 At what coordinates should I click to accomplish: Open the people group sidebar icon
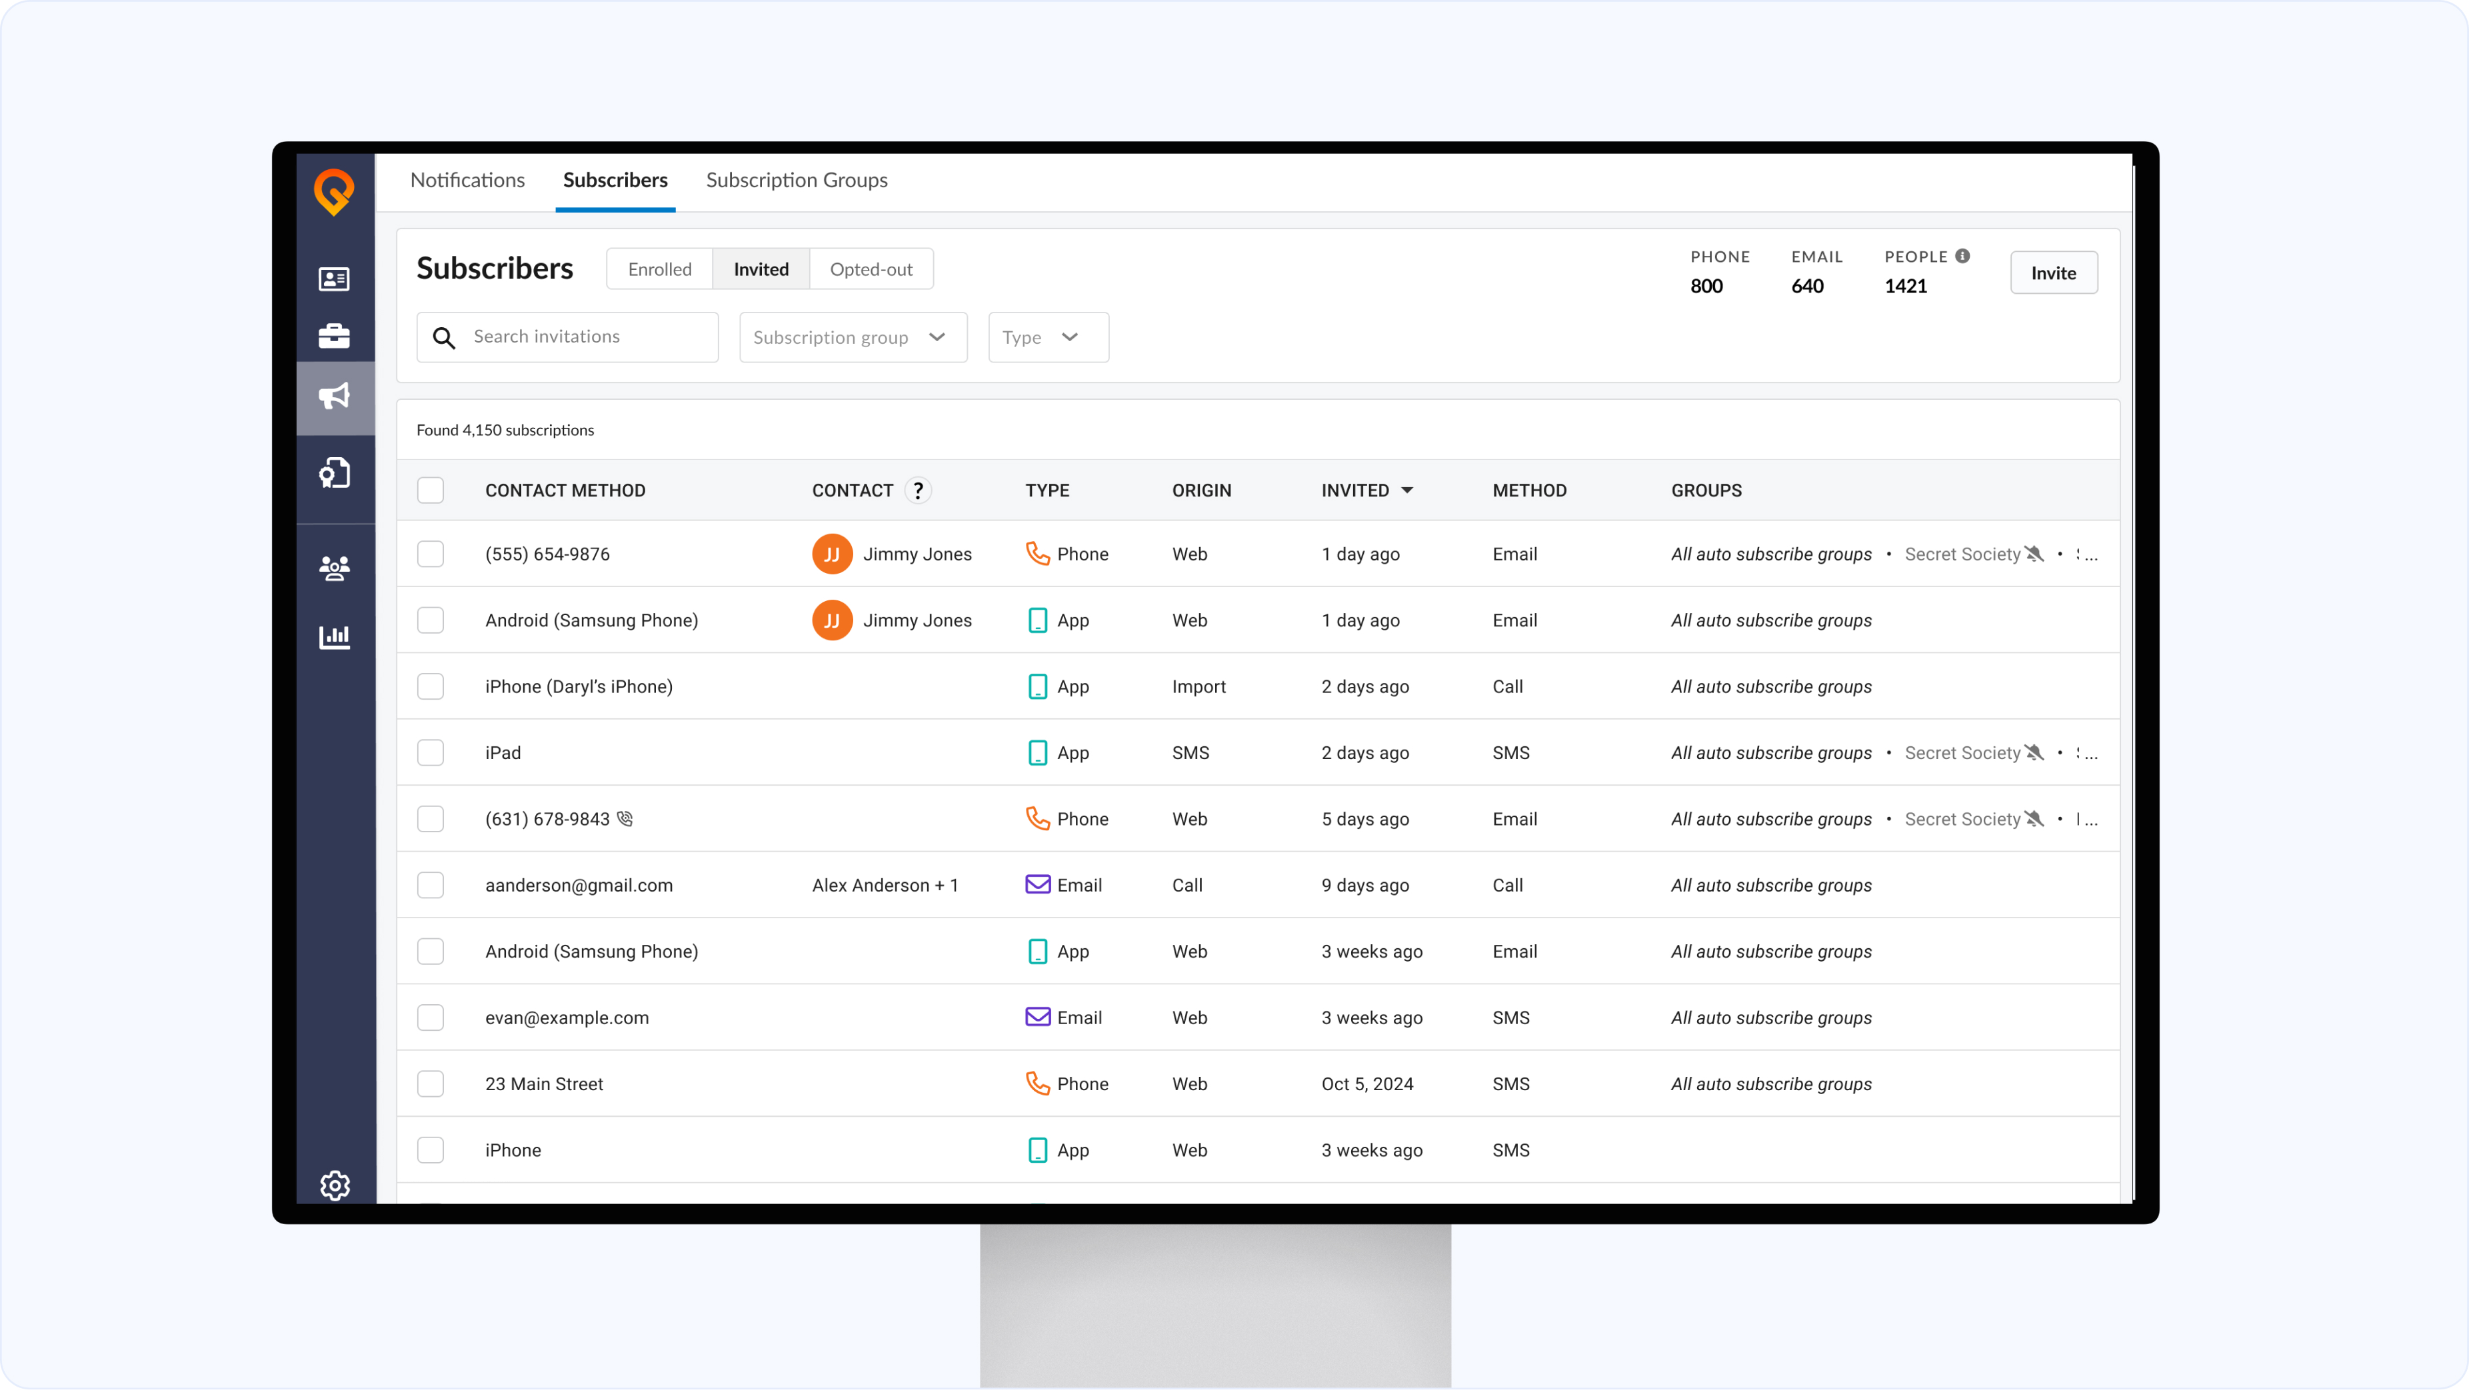click(333, 568)
